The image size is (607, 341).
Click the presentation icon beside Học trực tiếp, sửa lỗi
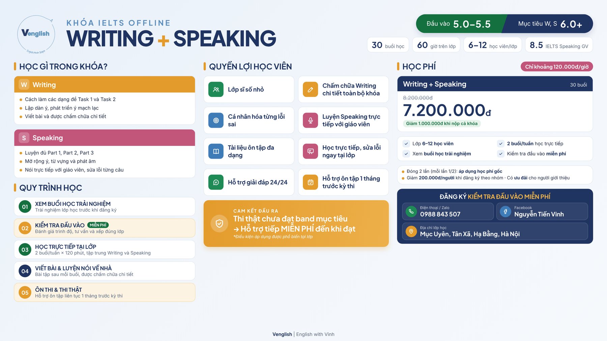(310, 151)
